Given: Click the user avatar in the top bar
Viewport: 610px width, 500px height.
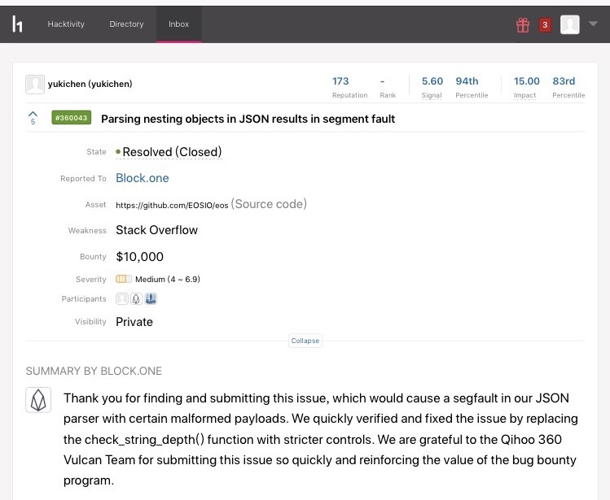Looking at the screenshot, I should click(x=570, y=24).
